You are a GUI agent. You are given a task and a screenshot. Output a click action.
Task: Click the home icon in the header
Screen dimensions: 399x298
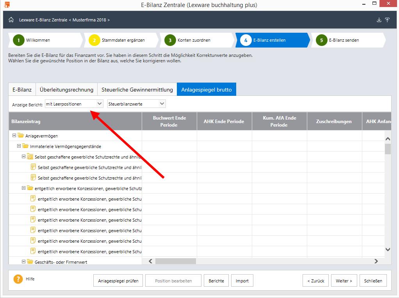click(11, 20)
